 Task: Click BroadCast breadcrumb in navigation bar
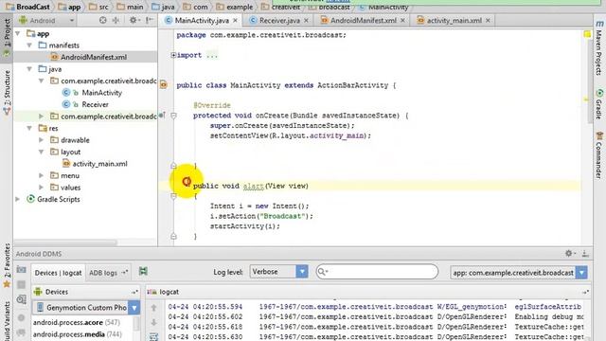[28, 7]
